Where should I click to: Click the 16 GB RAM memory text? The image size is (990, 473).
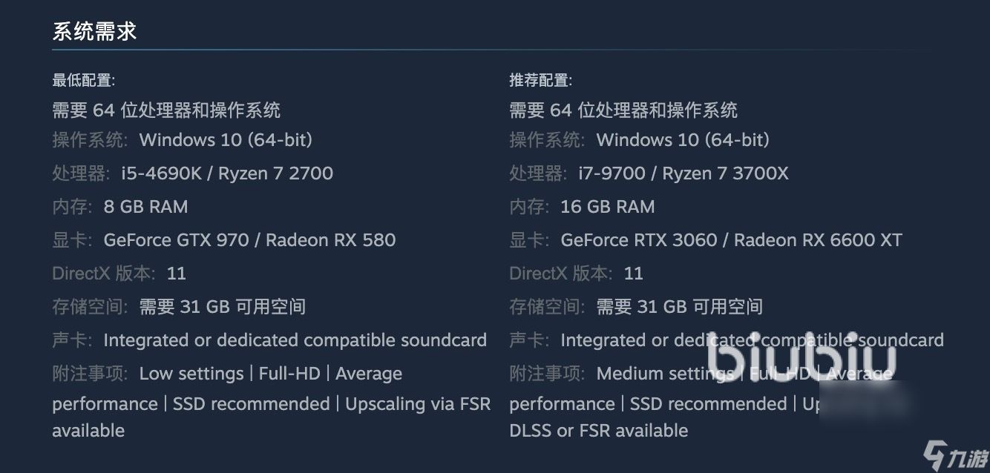pyautogui.click(x=608, y=207)
